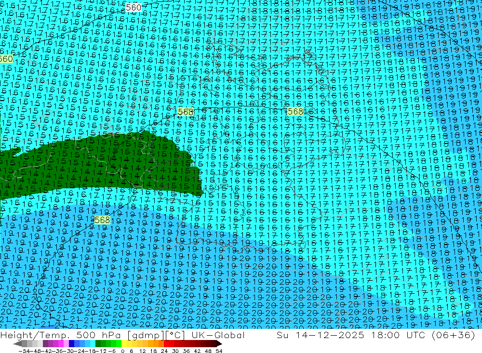Click the '-54' value under the color scale
Image resolution: width=482 pixels, height=353 pixels.
click(25, 351)
